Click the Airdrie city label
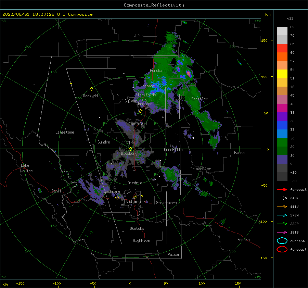 pyautogui.click(x=135, y=183)
